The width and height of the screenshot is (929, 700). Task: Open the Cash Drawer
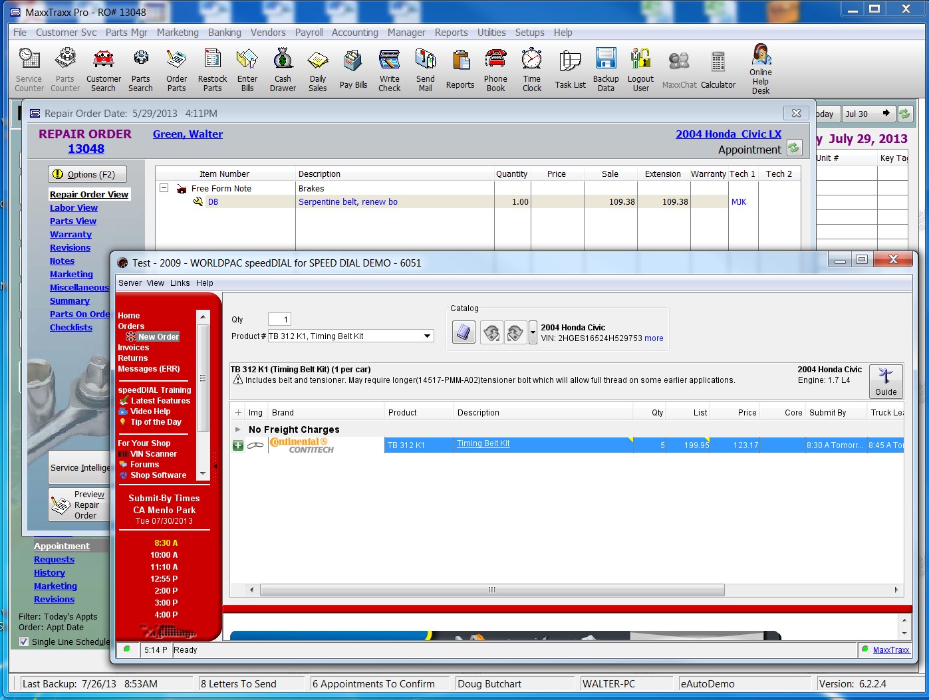283,70
